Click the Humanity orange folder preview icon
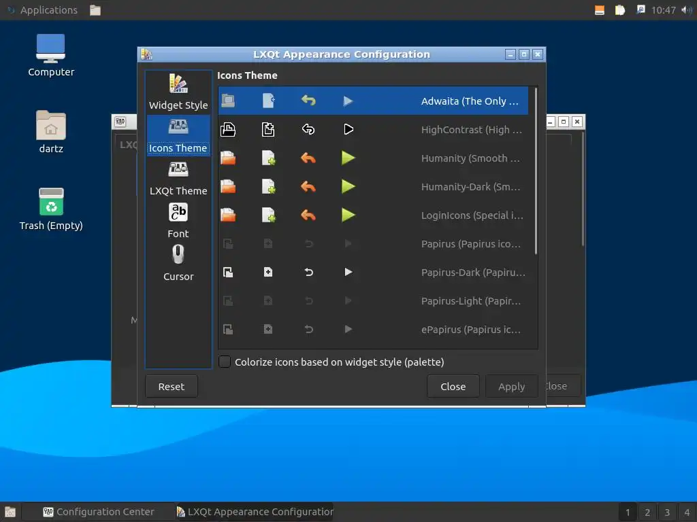The height and width of the screenshot is (522, 697). (x=228, y=158)
